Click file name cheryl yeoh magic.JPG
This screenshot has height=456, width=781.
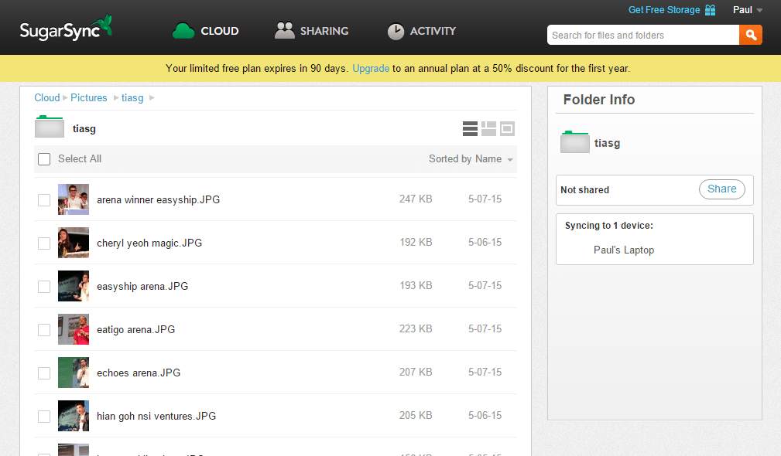[149, 243]
